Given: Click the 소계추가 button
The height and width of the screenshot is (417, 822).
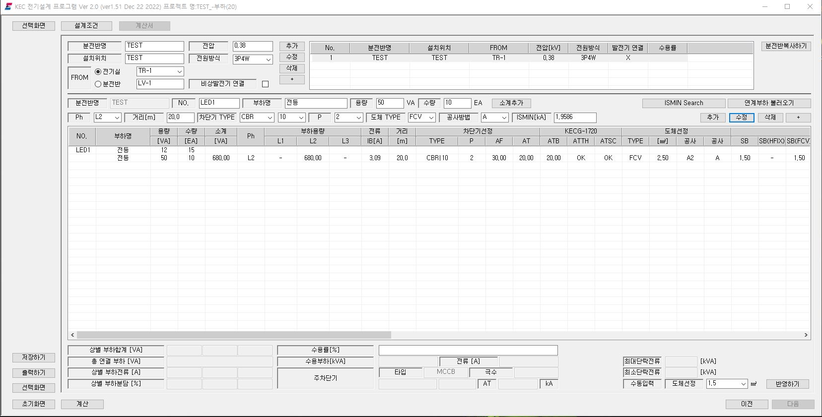Looking at the screenshot, I should [x=511, y=103].
